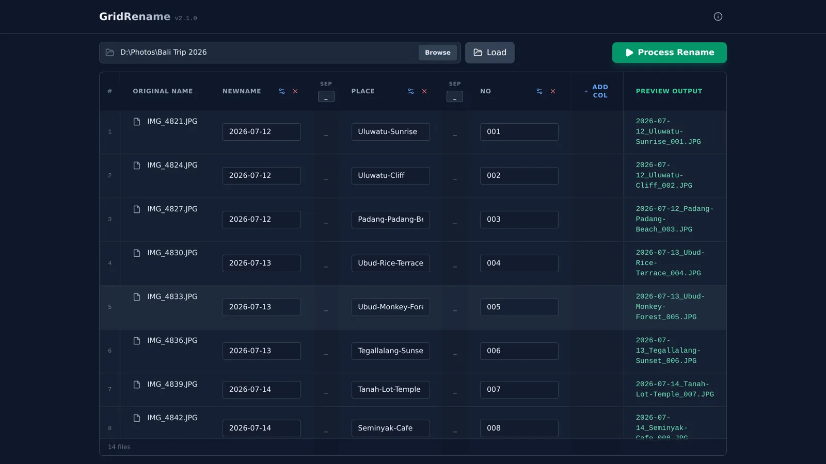Add a new column
The width and height of the screenshot is (826, 464).
(597, 91)
